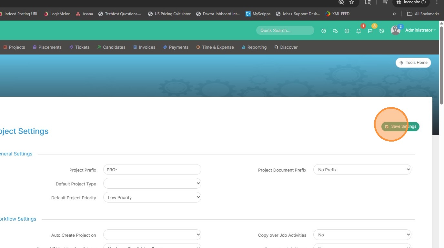Open the Discover menu
The height and width of the screenshot is (248, 444).
[286, 47]
